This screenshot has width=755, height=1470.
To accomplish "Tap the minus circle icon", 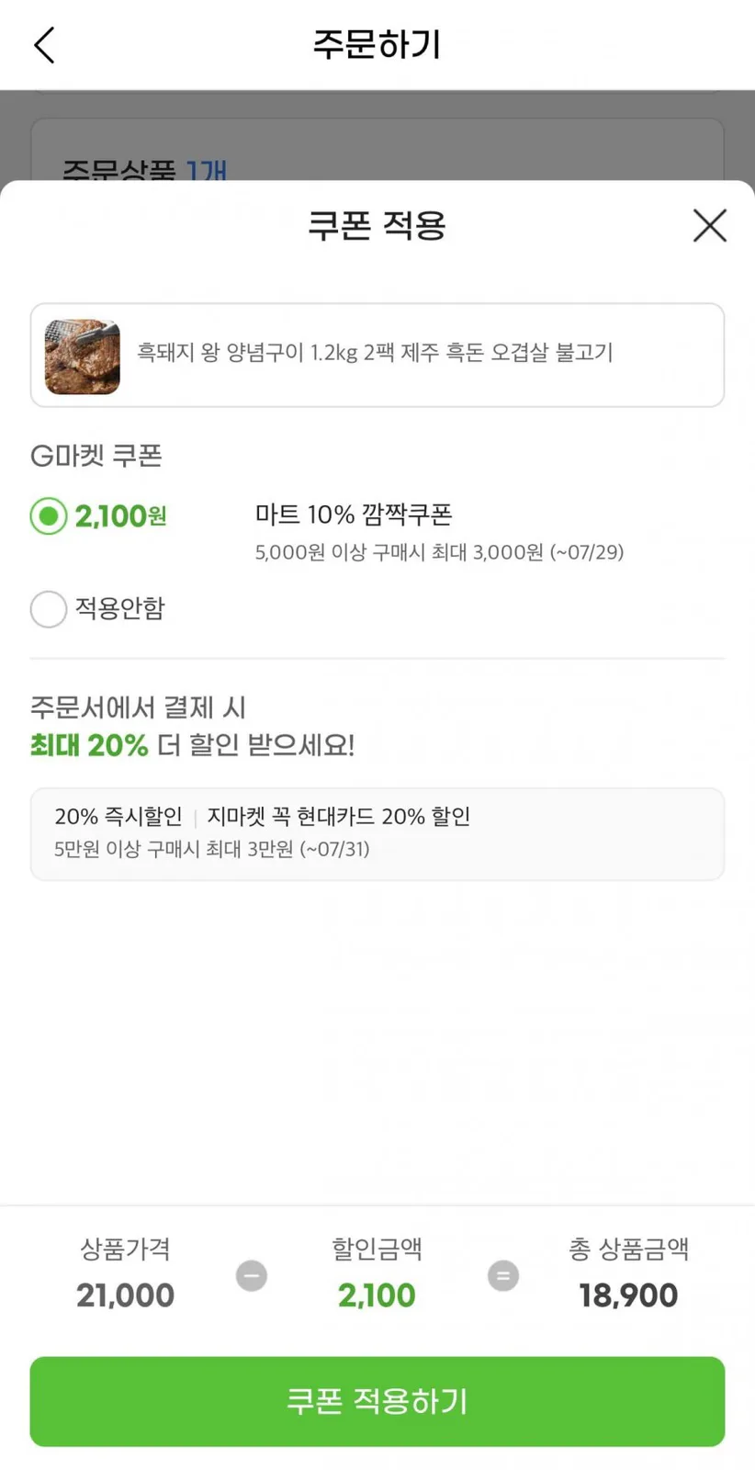I will [252, 1276].
